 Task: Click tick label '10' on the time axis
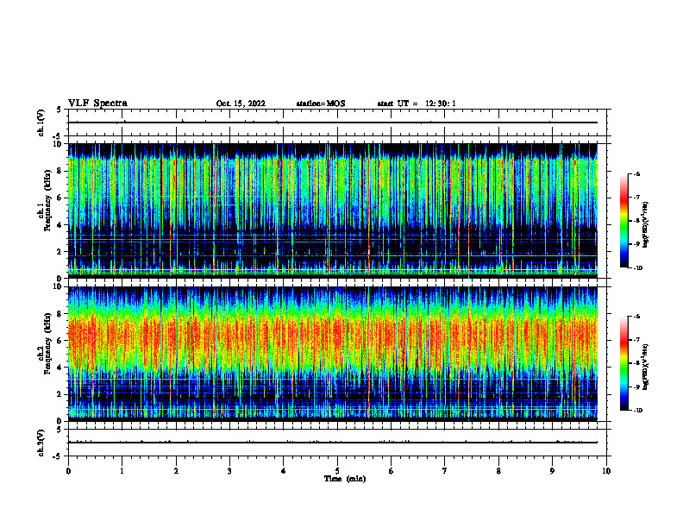click(606, 471)
